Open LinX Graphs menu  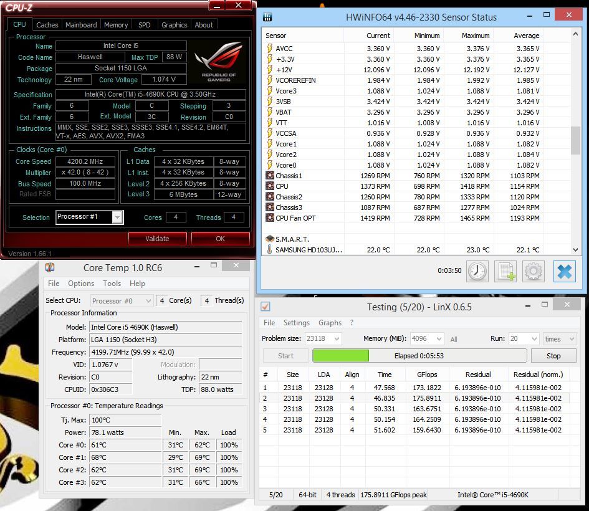pos(330,323)
